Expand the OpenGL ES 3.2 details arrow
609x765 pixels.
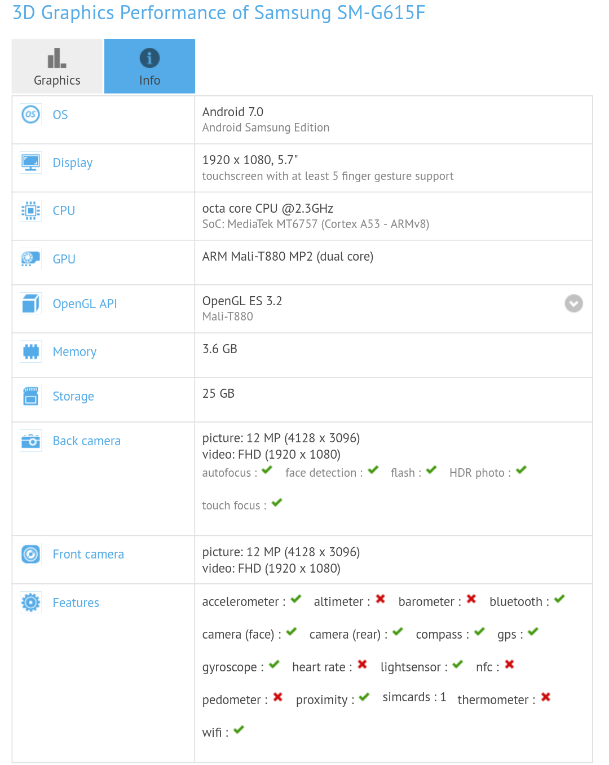pos(573,304)
